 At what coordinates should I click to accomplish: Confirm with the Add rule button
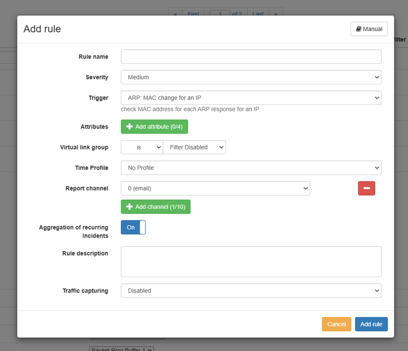click(x=371, y=324)
